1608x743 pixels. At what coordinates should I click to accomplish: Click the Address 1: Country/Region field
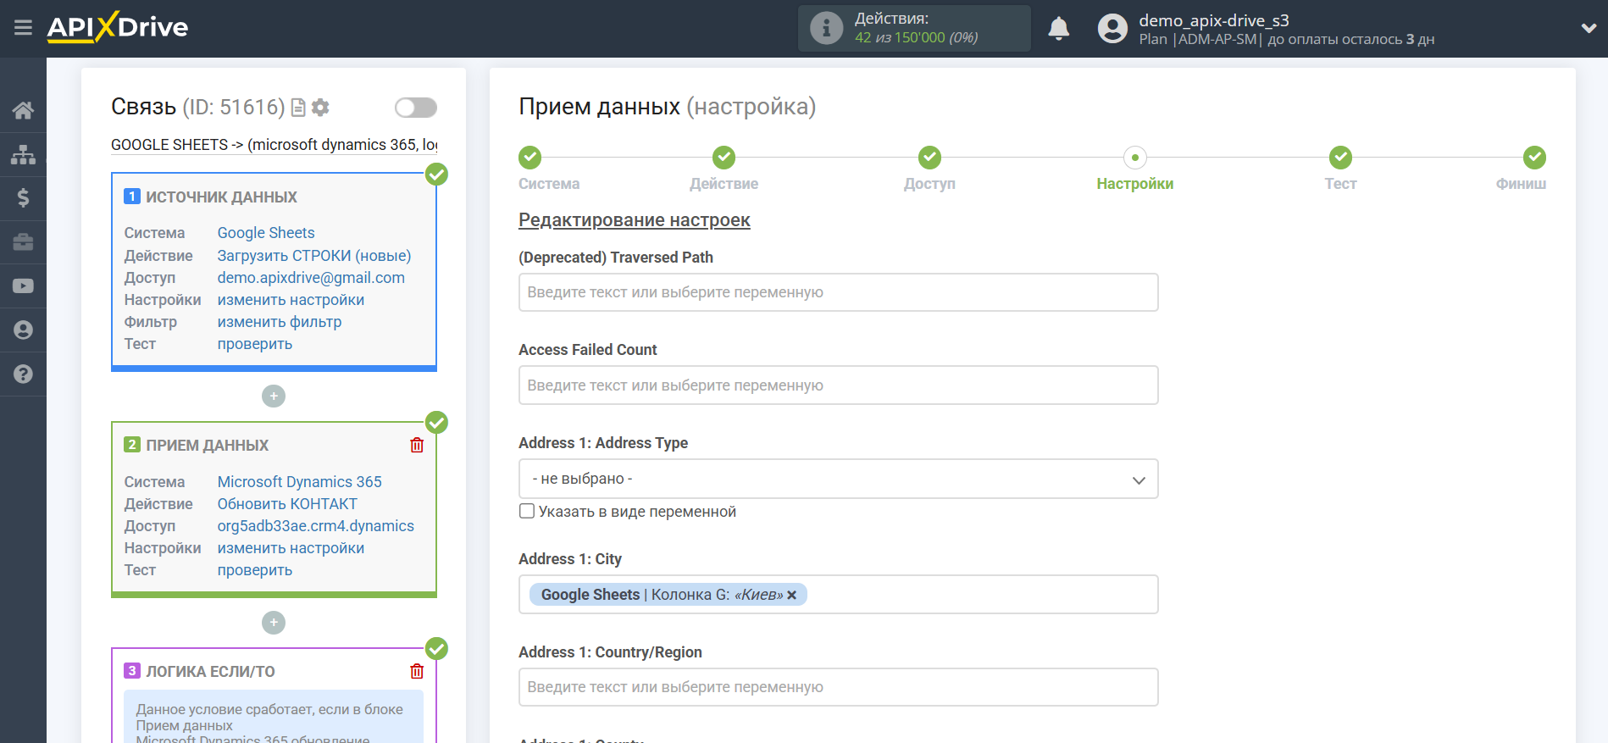(x=838, y=687)
